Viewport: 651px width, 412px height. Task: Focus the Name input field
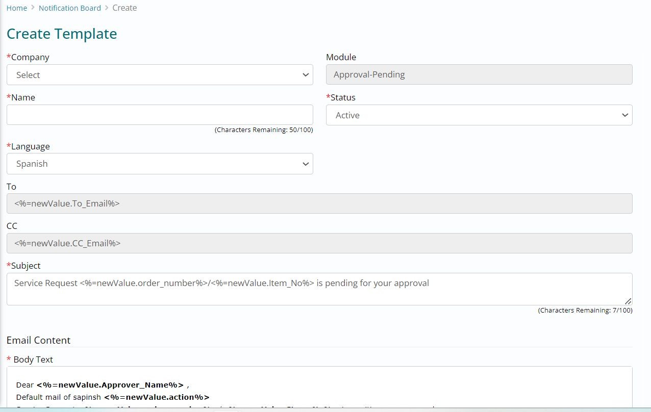point(160,115)
